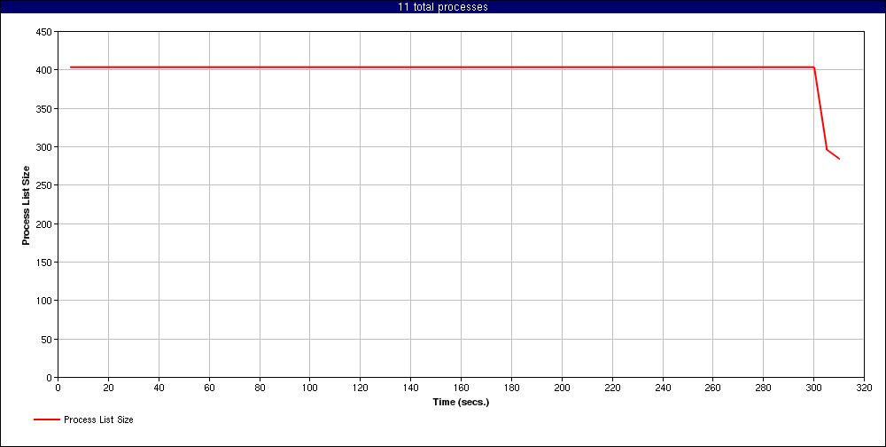Click the vertical 'Process List Size' axis title

[26, 204]
